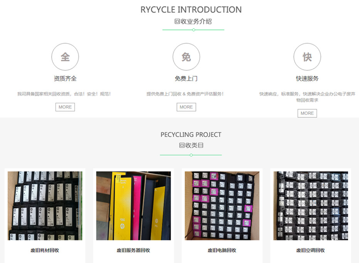
Task: Click the 快速服务 heading
Action: 307,78
